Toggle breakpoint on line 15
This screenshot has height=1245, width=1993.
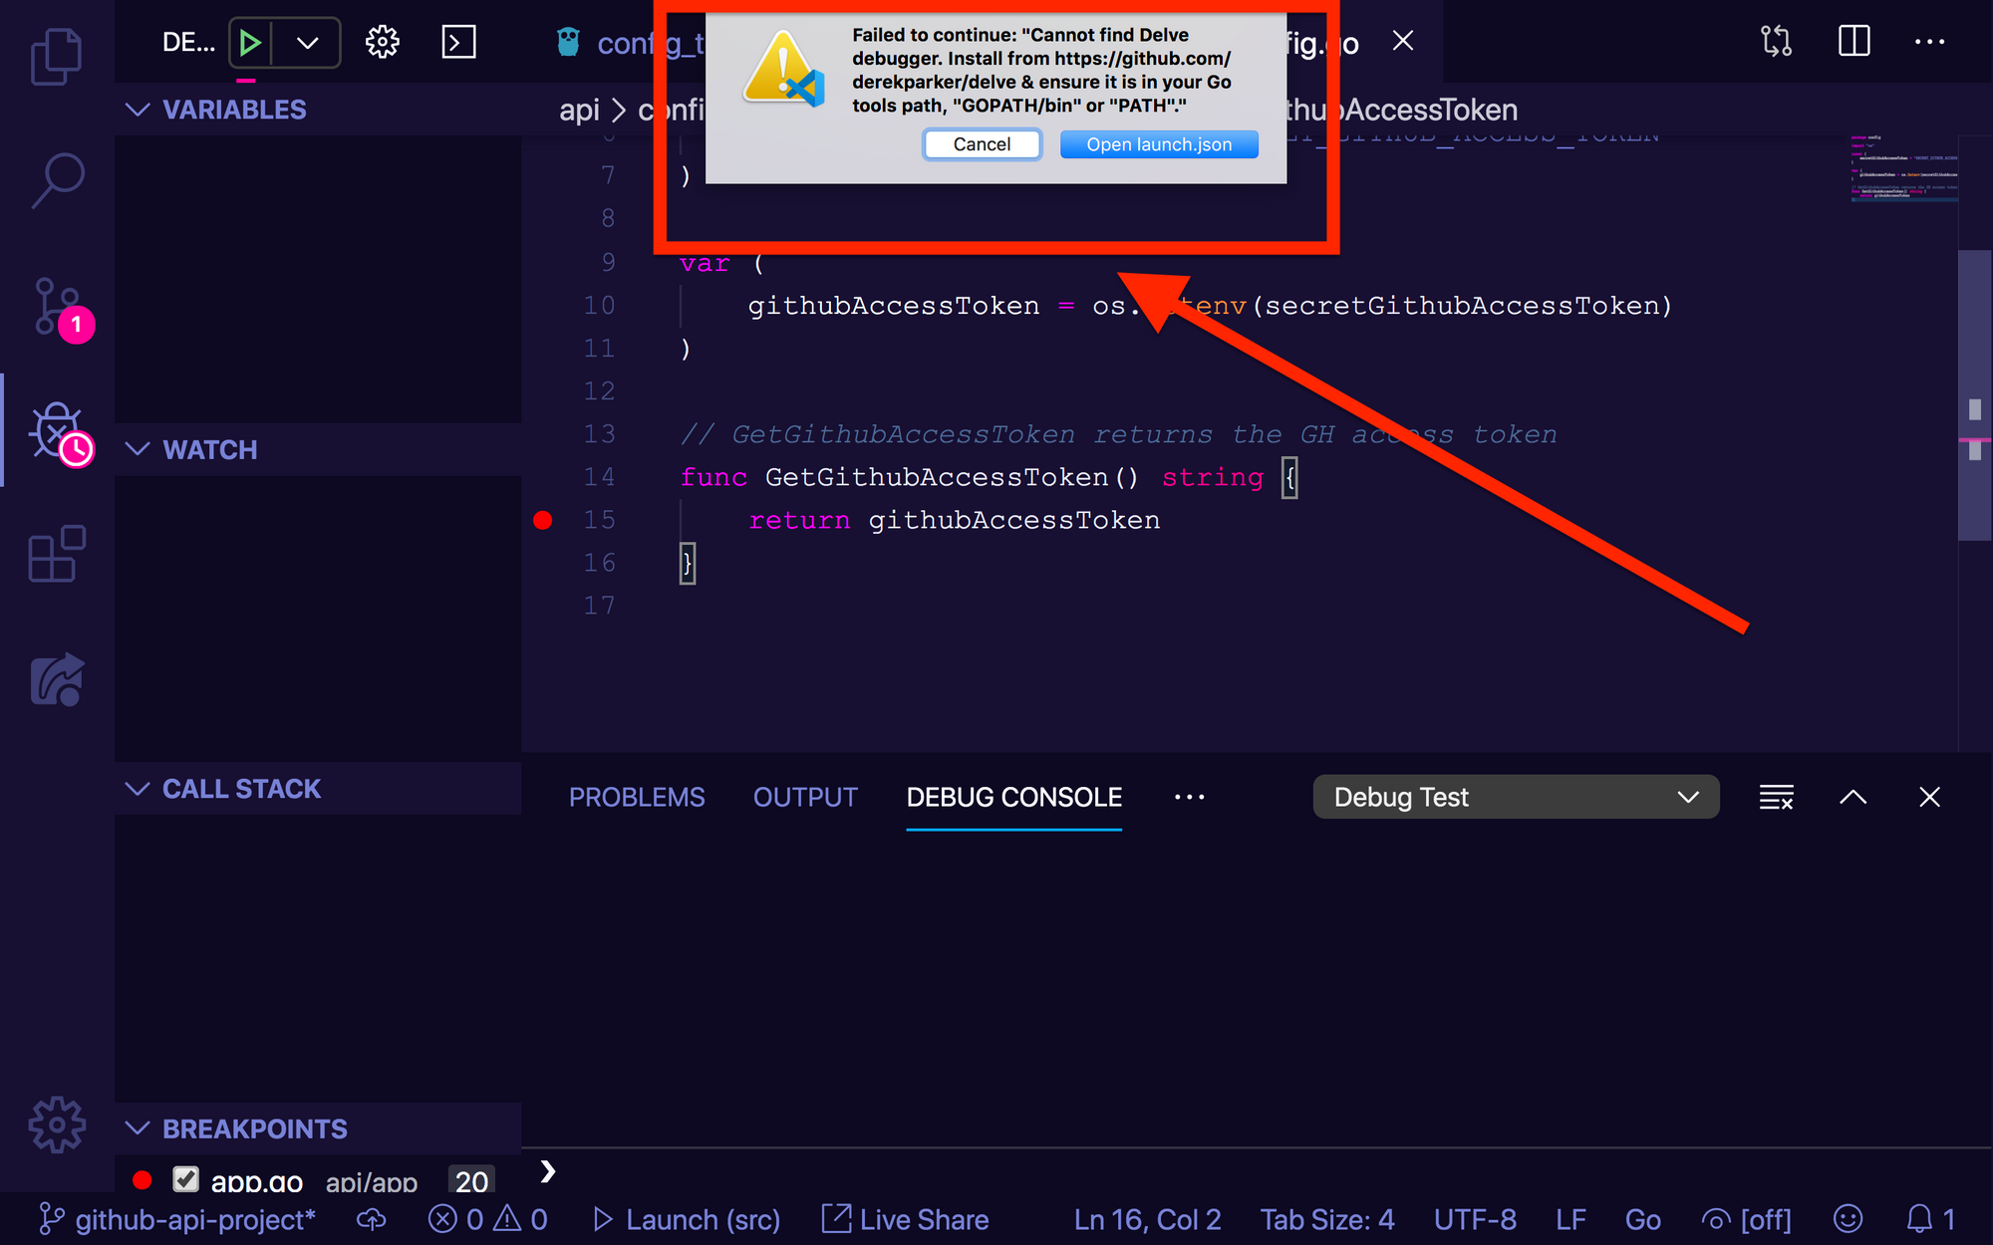543,520
